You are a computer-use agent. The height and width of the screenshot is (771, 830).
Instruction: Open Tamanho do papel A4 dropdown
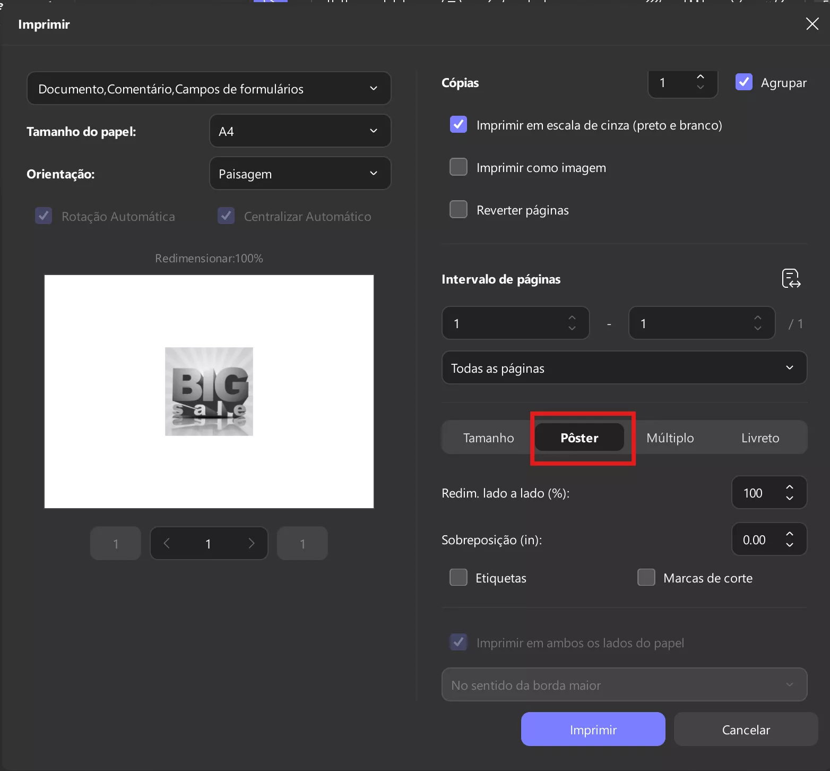click(300, 131)
